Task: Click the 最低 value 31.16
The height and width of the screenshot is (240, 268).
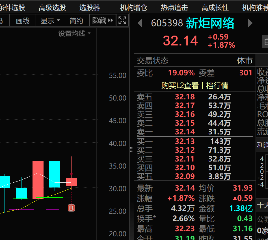Action: pos(243,228)
